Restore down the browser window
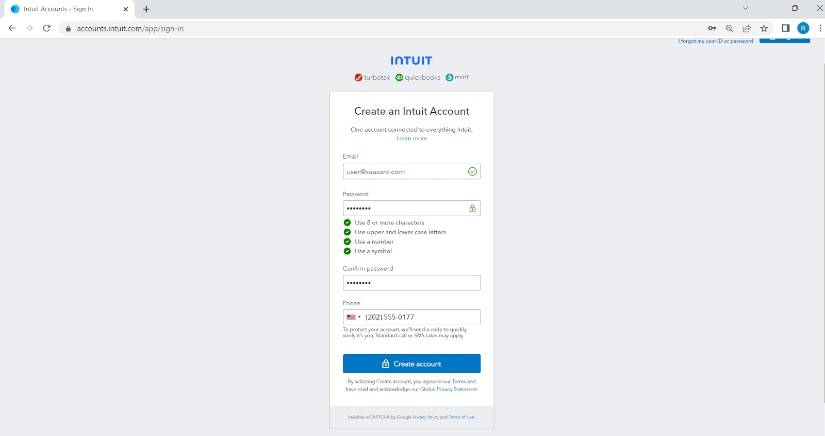Image resolution: width=825 pixels, height=436 pixels. click(x=795, y=8)
